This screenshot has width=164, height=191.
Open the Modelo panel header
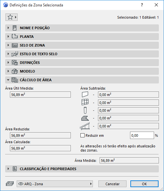82,71
